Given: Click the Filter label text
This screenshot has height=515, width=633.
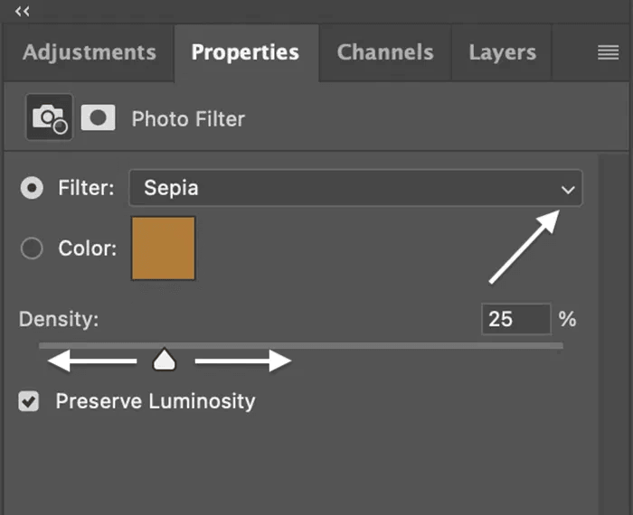Looking at the screenshot, I should click(86, 189).
